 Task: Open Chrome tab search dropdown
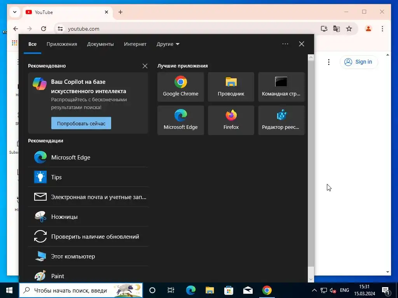[x=15, y=12]
